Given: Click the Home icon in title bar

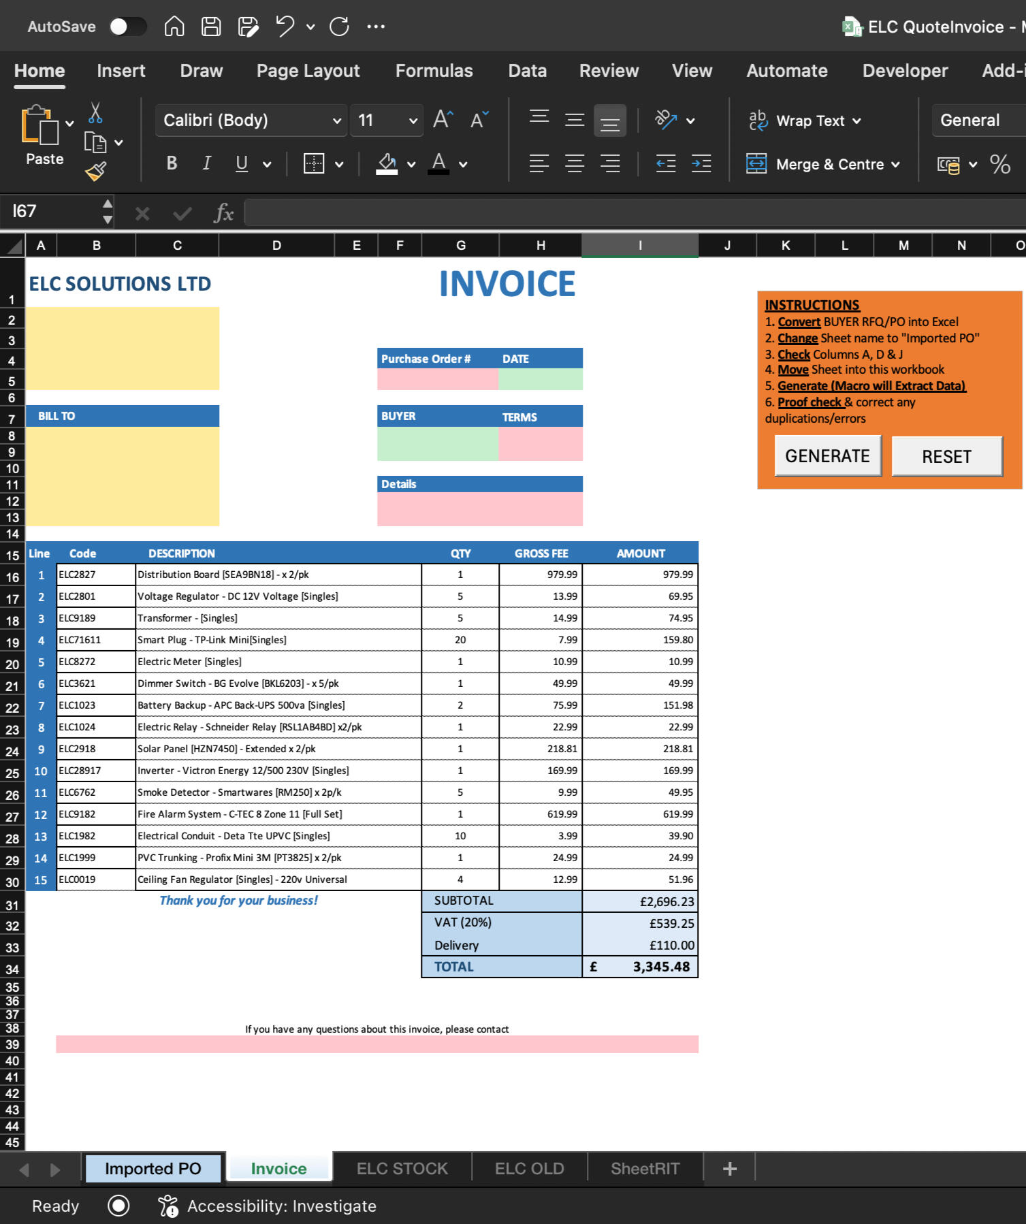Looking at the screenshot, I should point(174,27).
